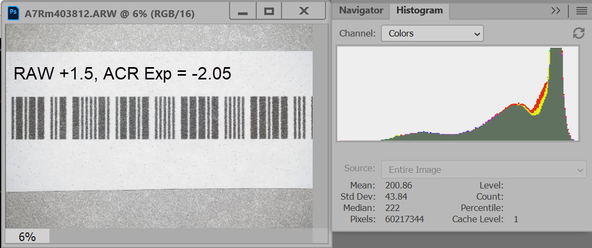Open the Source dropdown showing Entire Image
This screenshot has height=248, width=592.
pyautogui.click(x=483, y=170)
